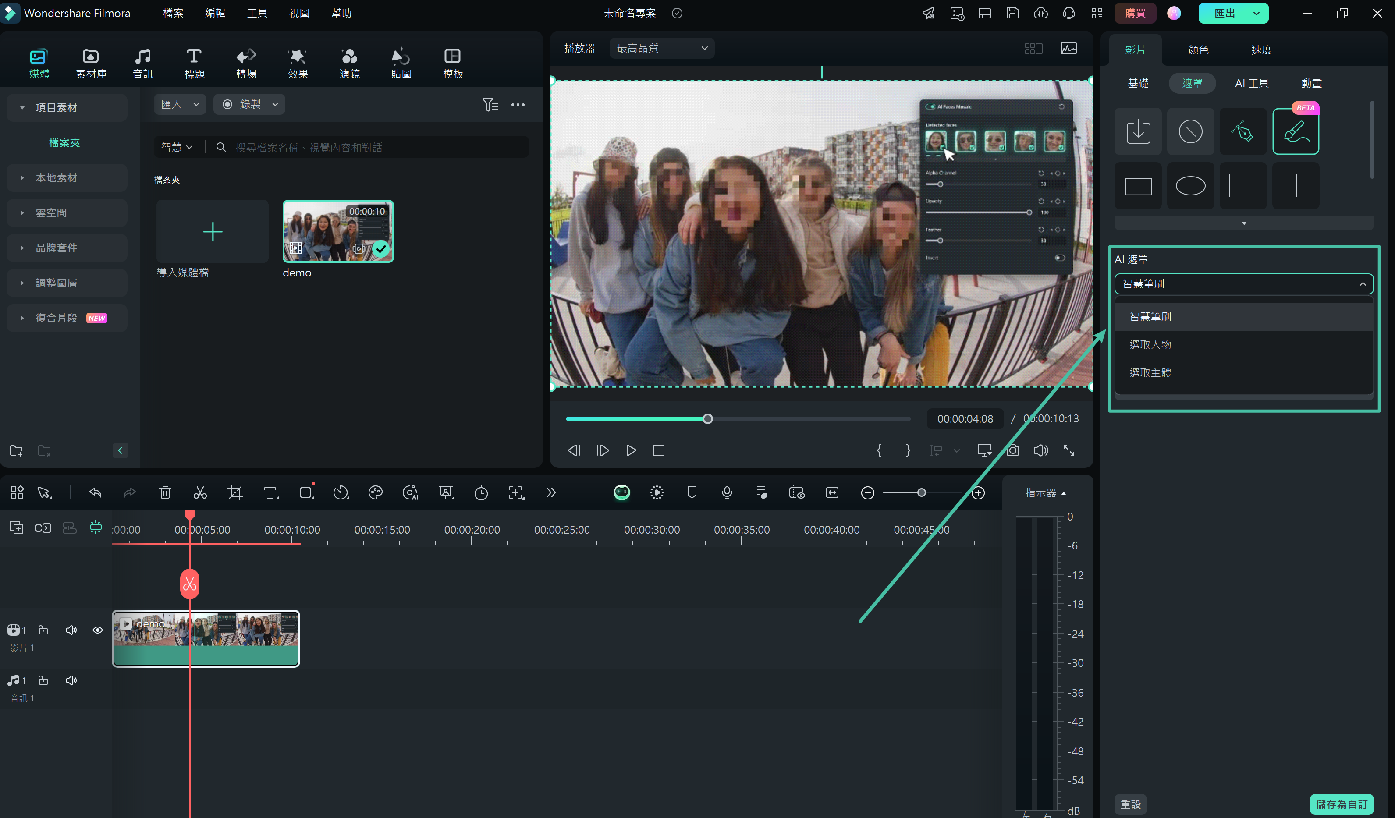This screenshot has height=818, width=1395.
Task: Click the demo video thumbnail in media bin
Action: 338,231
